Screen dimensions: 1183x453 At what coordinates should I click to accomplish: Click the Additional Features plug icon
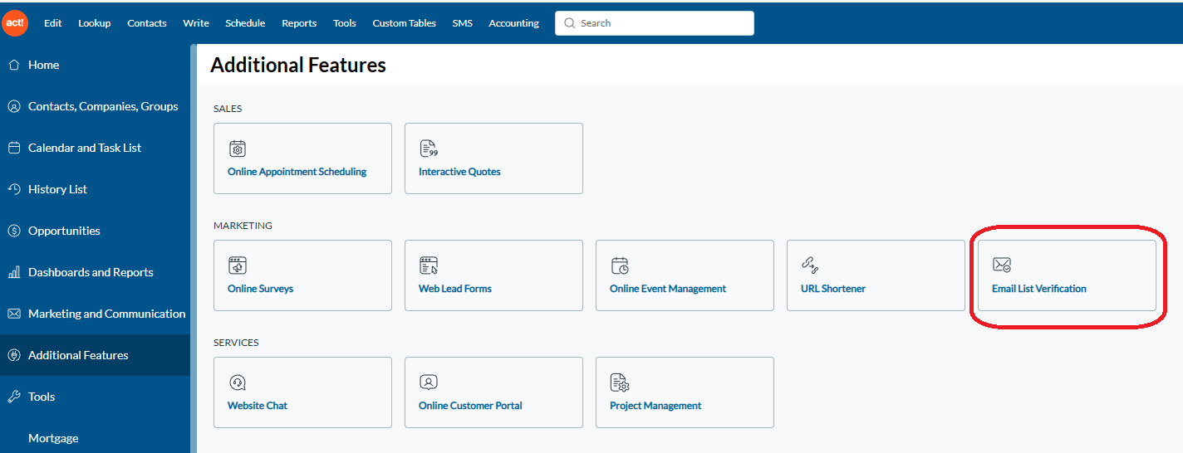click(x=13, y=355)
